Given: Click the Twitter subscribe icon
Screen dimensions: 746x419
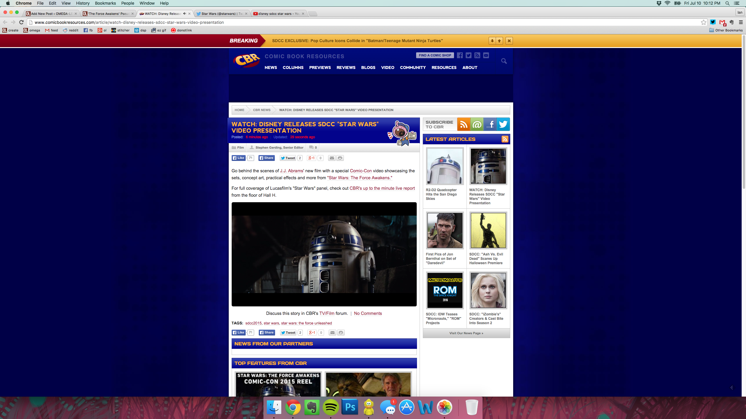Looking at the screenshot, I should (x=503, y=125).
